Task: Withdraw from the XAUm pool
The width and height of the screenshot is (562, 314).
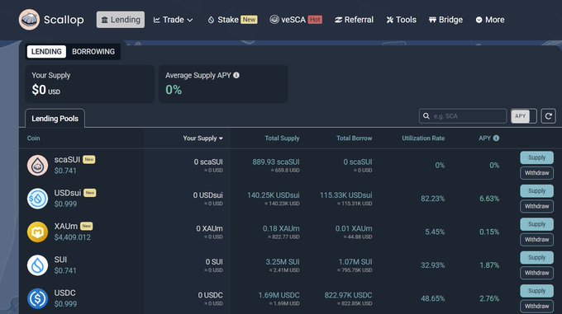Action: pos(536,239)
